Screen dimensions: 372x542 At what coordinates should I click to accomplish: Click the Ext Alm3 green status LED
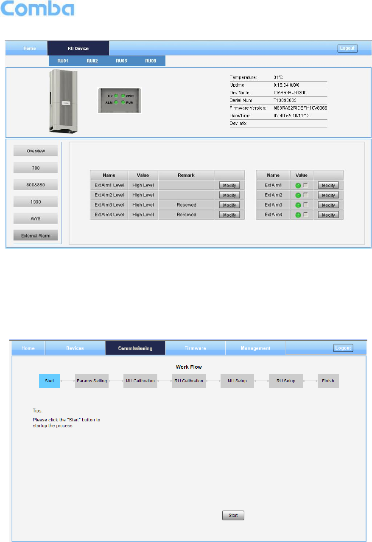pyautogui.click(x=298, y=205)
